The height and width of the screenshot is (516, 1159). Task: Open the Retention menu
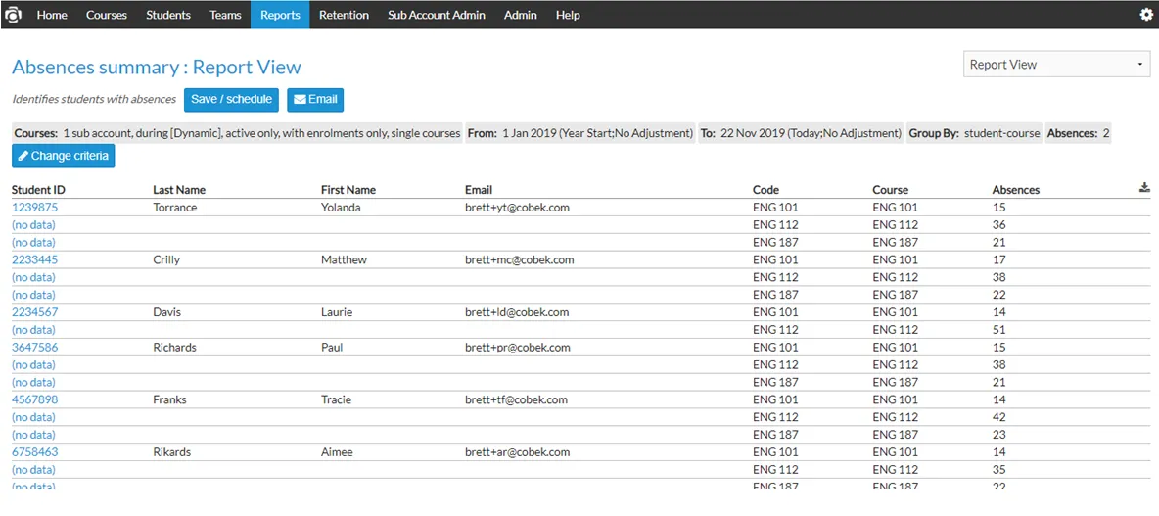tap(344, 15)
